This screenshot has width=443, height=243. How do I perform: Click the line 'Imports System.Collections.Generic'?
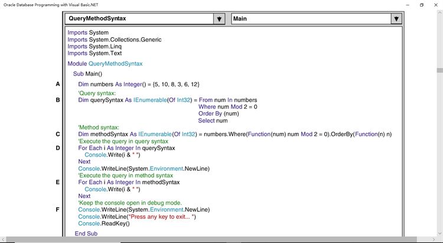click(x=115, y=40)
